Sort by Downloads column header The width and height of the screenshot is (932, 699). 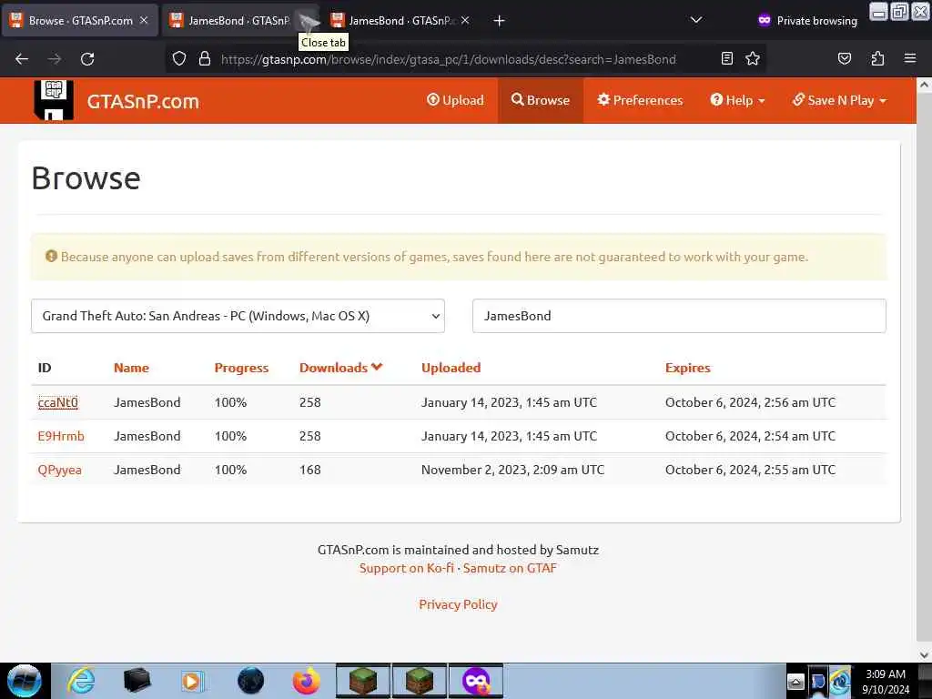[x=340, y=368]
